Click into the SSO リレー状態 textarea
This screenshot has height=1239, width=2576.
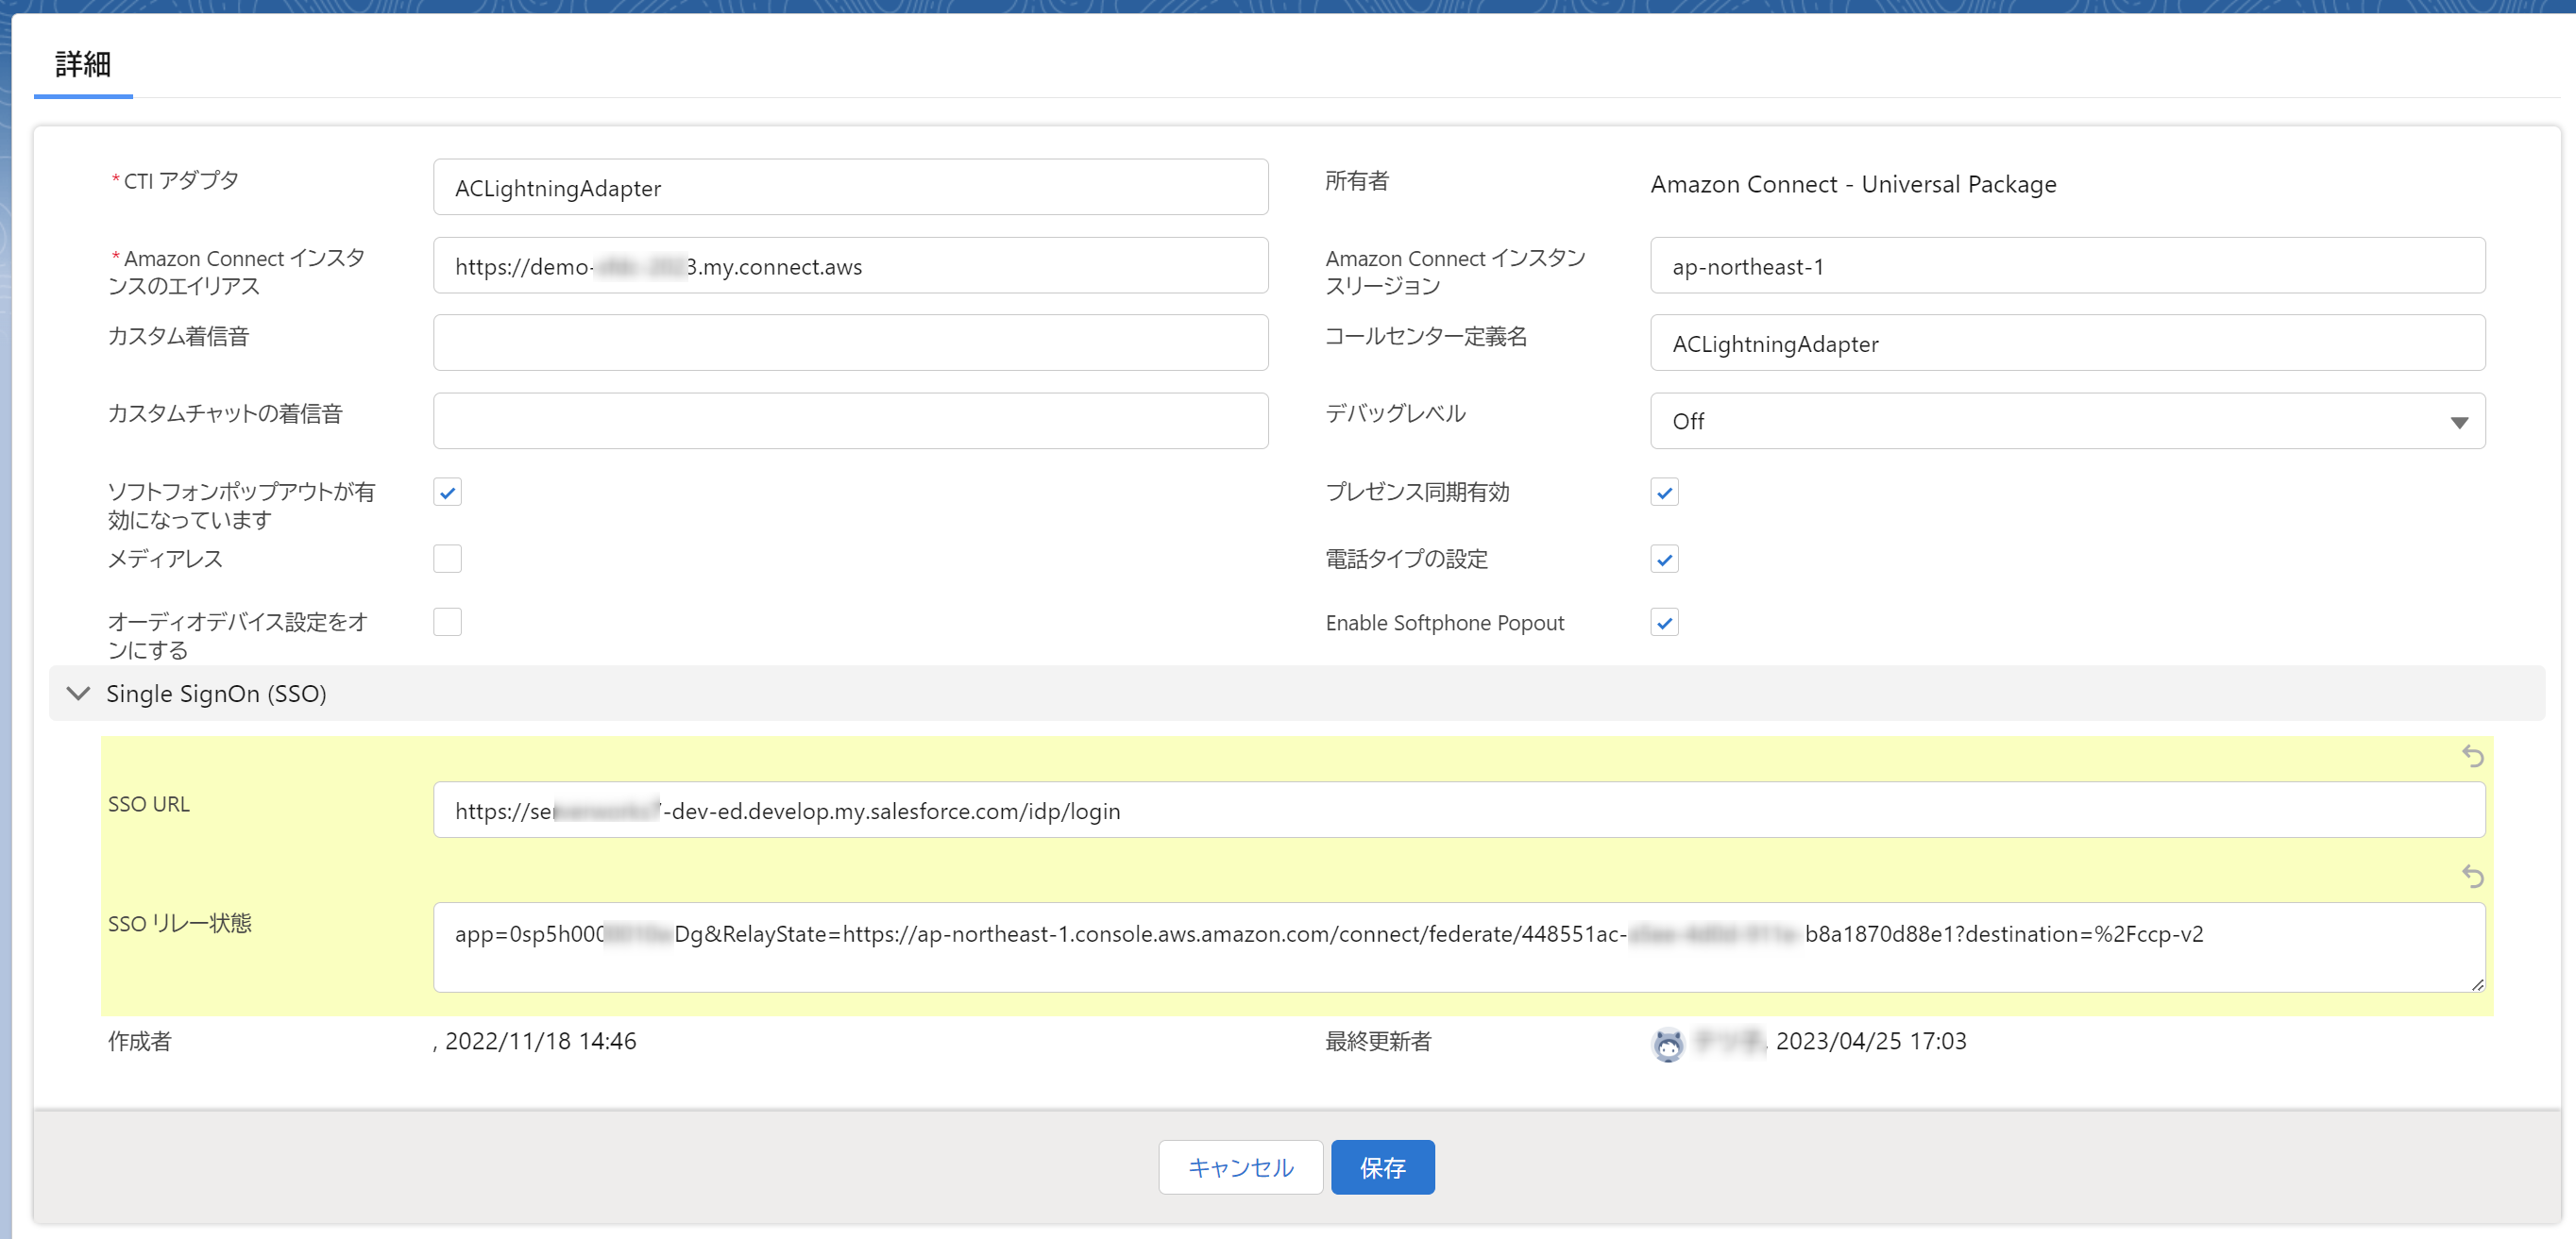click(1459, 947)
